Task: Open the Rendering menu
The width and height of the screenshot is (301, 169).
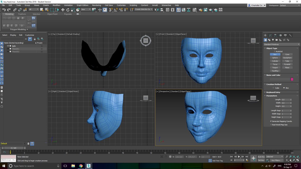Action: pyautogui.click(x=97, y=5)
